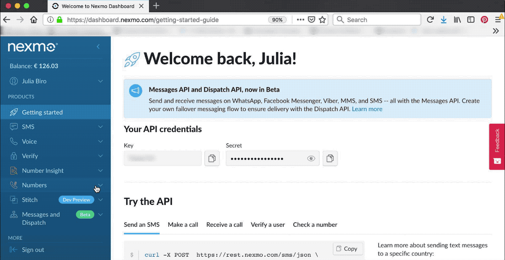Click the Verify lock icon in sidebar
The width and height of the screenshot is (505, 260).
pos(14,156)
